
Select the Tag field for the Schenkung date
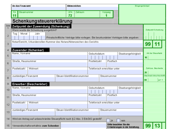(x=15, y=38)
